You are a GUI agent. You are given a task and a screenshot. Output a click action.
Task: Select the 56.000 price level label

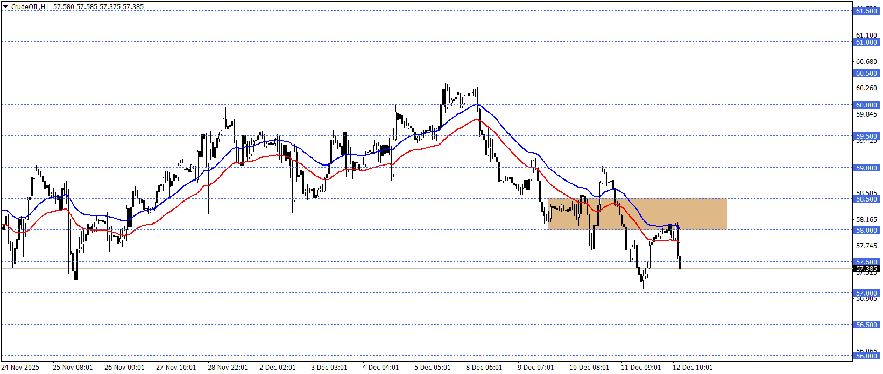tap(866, 356)
